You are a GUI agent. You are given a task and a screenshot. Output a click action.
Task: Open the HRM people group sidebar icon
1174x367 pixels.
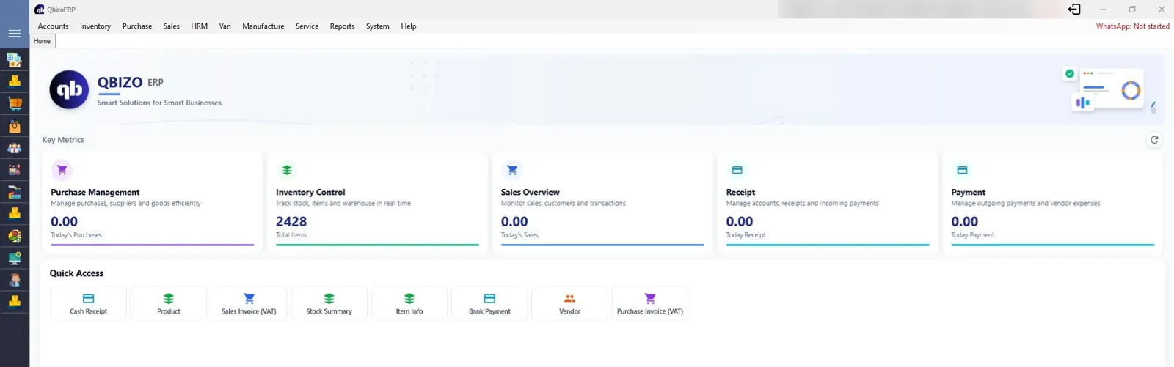click(x=14, y=148)
